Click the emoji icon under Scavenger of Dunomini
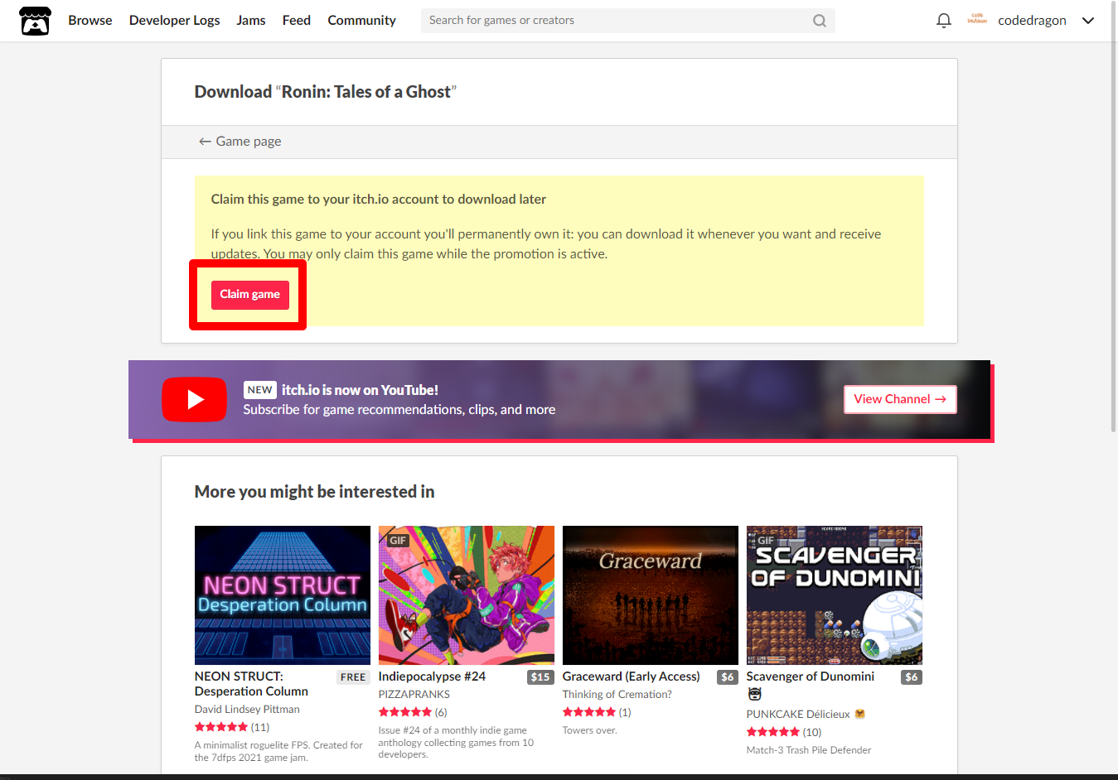This screenshot has width=1118, height=780. [x=754, y=694]
